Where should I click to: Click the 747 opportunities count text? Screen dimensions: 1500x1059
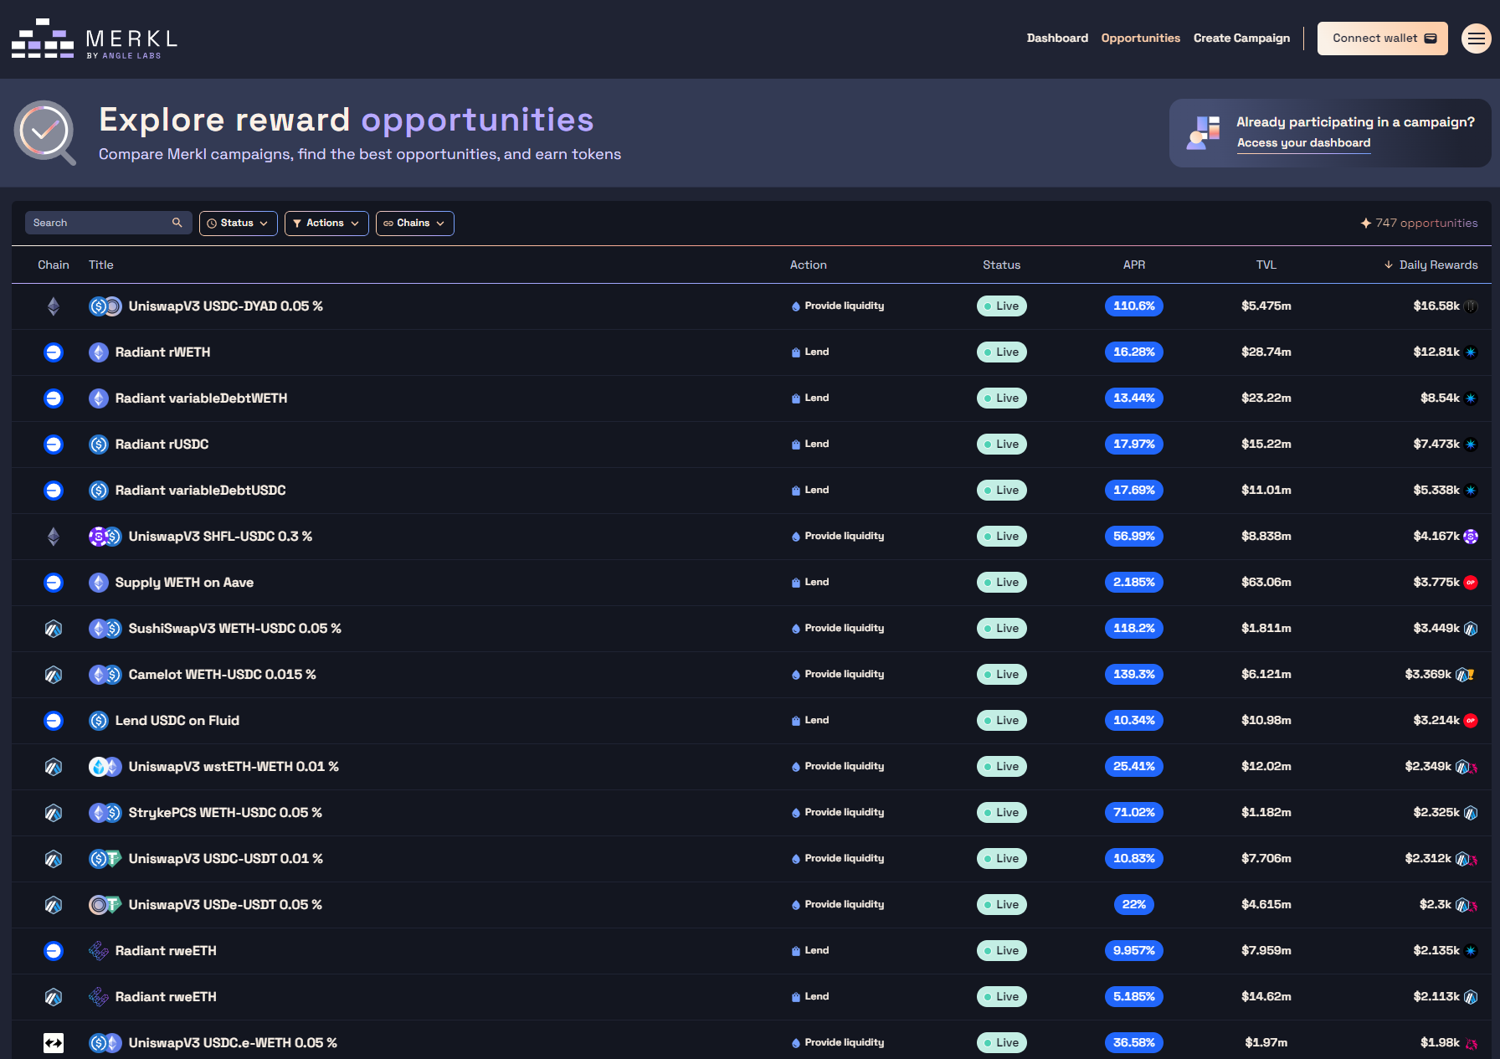[x=1427, y=223]
